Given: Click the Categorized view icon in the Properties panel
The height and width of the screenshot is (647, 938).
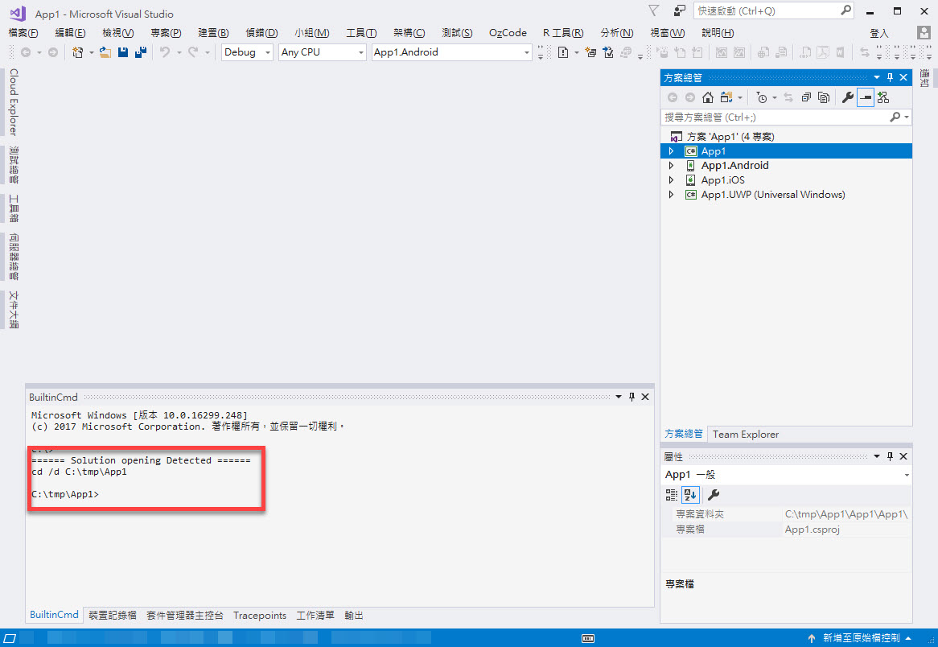Looking at the screenshot, I should (x=672, y=495).
